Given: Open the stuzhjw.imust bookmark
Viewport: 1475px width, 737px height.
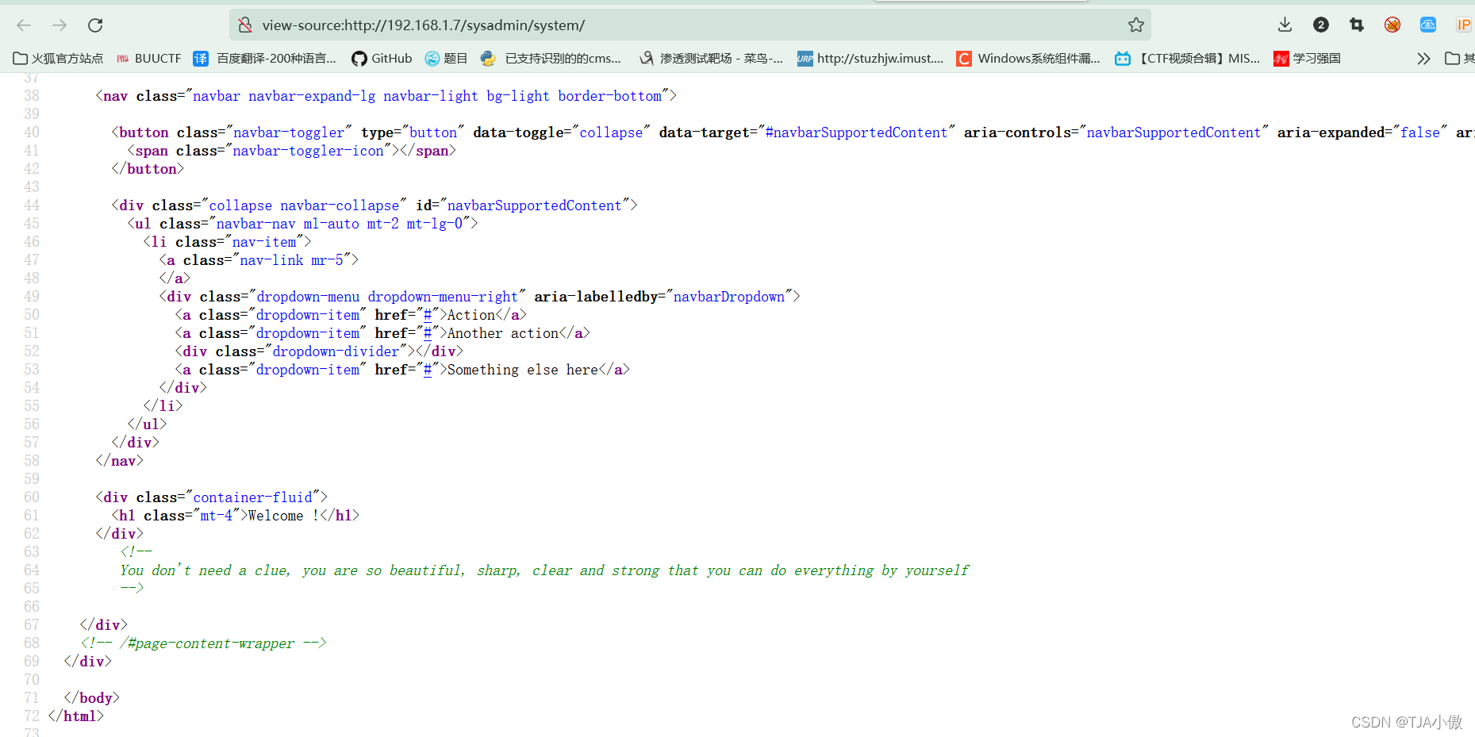Looking at the screenshot, I should (870, 58).
